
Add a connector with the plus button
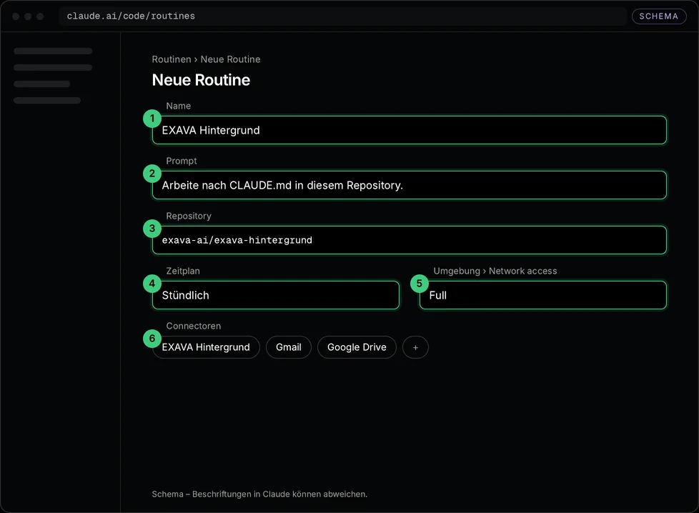[415, 347]
